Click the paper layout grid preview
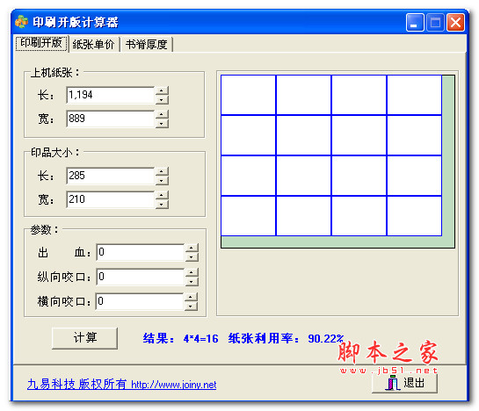 337,162
